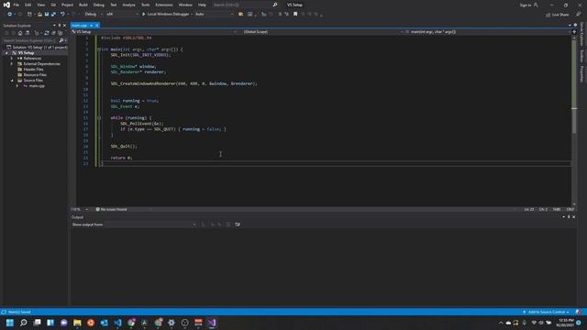Click the Solution Explorer search magnifier icon
Viewport: 587px width, 330px height.
coord(61,40)
